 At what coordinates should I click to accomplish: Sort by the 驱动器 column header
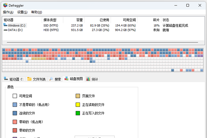(22, 20)
